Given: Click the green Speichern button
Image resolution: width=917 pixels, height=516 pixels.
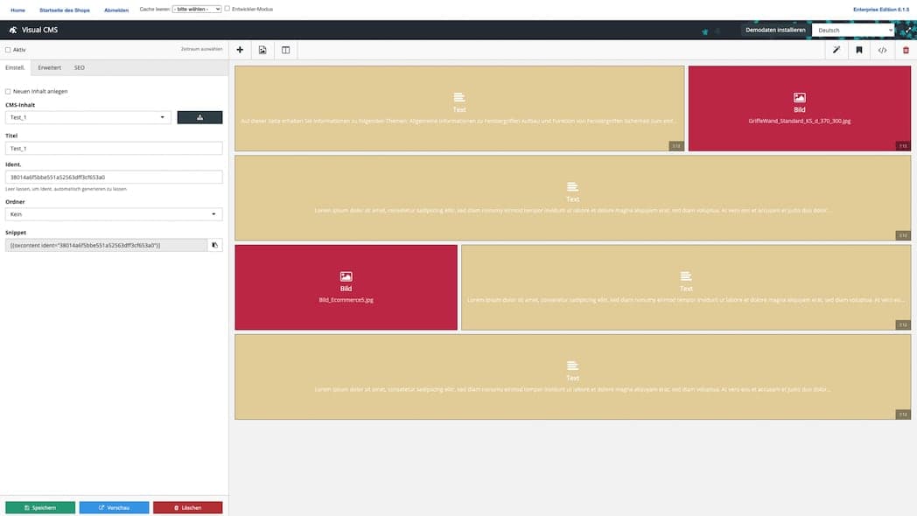Looking at the screenshot, I should click(39, 506).
